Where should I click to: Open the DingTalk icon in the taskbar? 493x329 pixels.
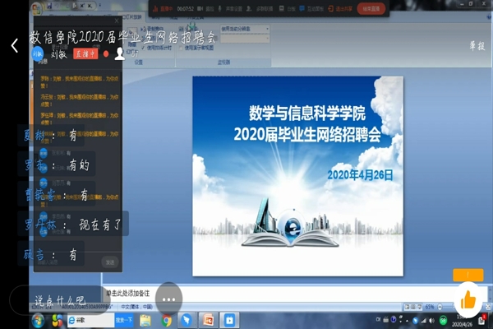187,321
